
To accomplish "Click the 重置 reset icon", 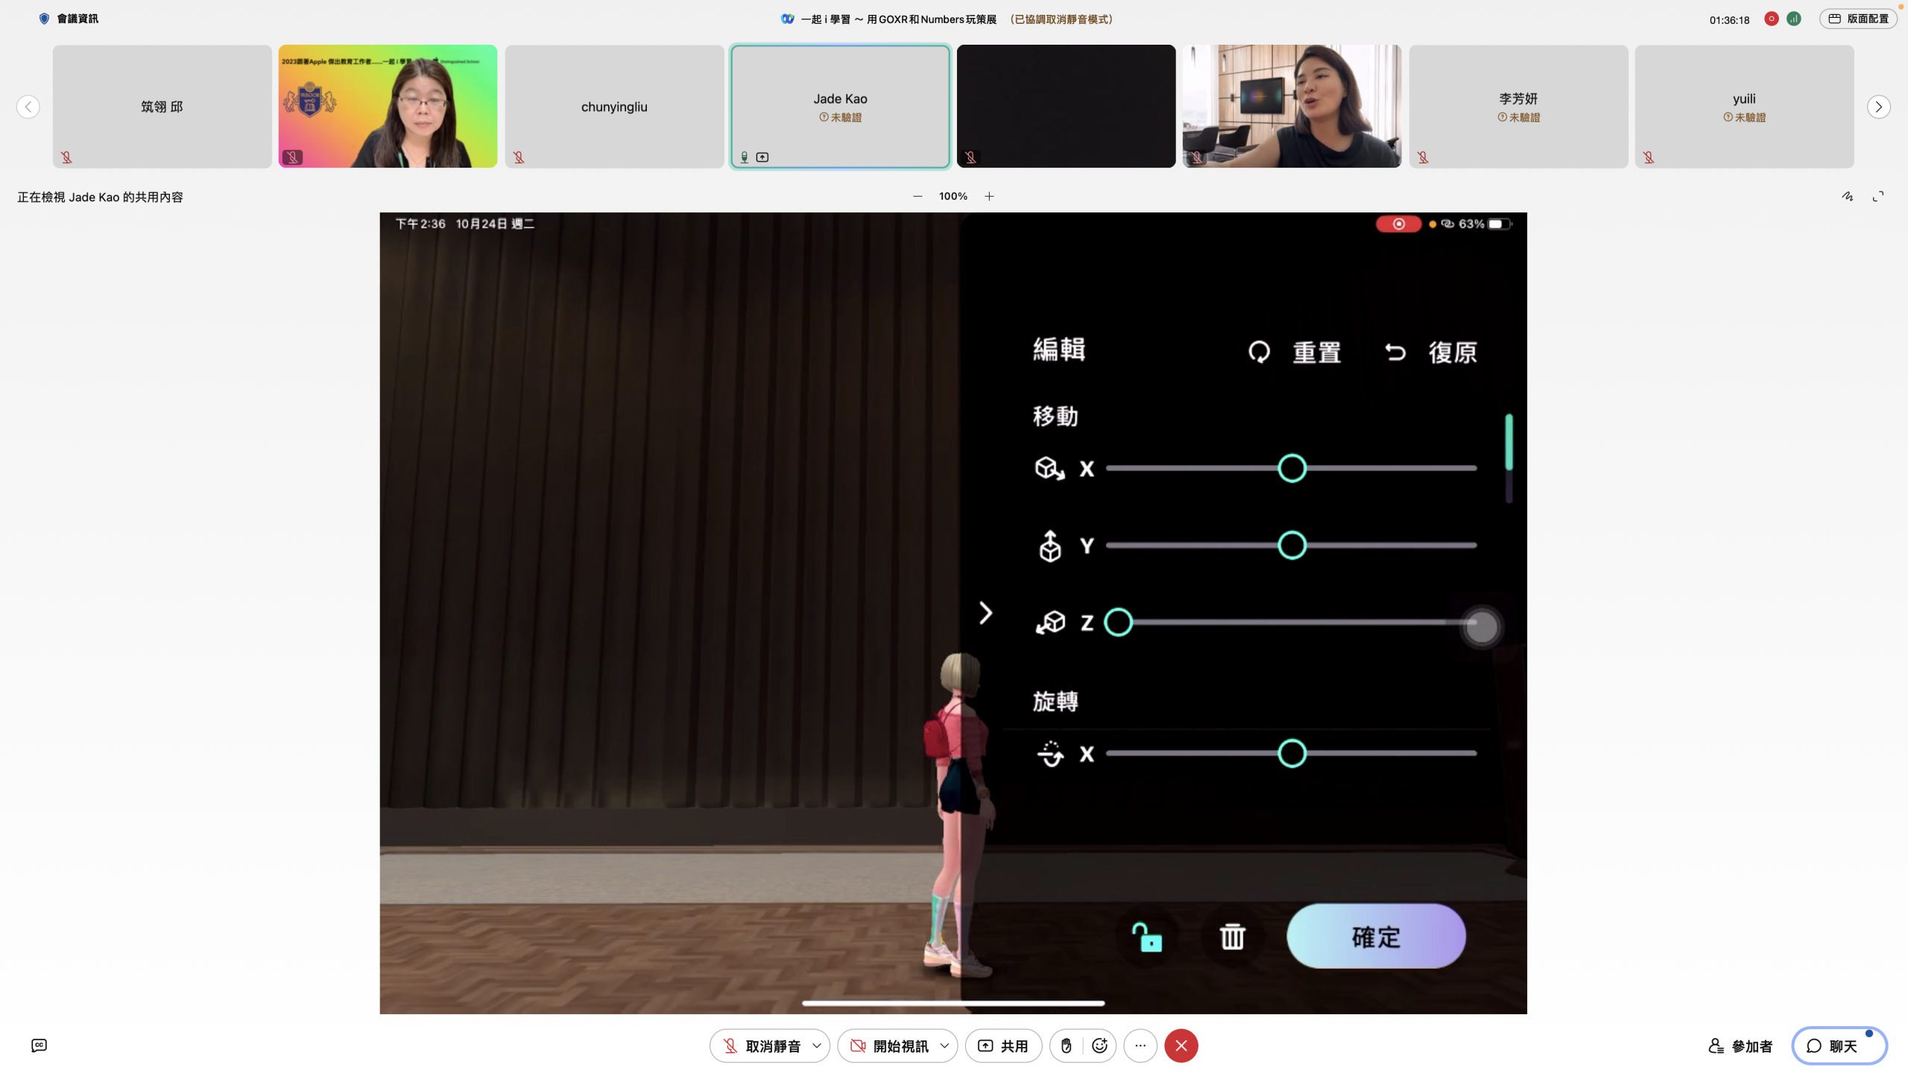I will [1260, 352].
